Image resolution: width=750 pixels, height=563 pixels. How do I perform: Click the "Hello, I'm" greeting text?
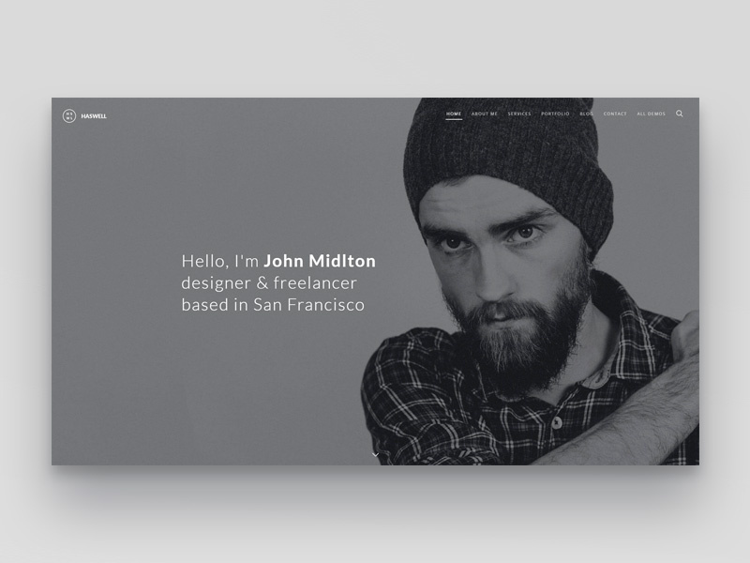point(220,262)
